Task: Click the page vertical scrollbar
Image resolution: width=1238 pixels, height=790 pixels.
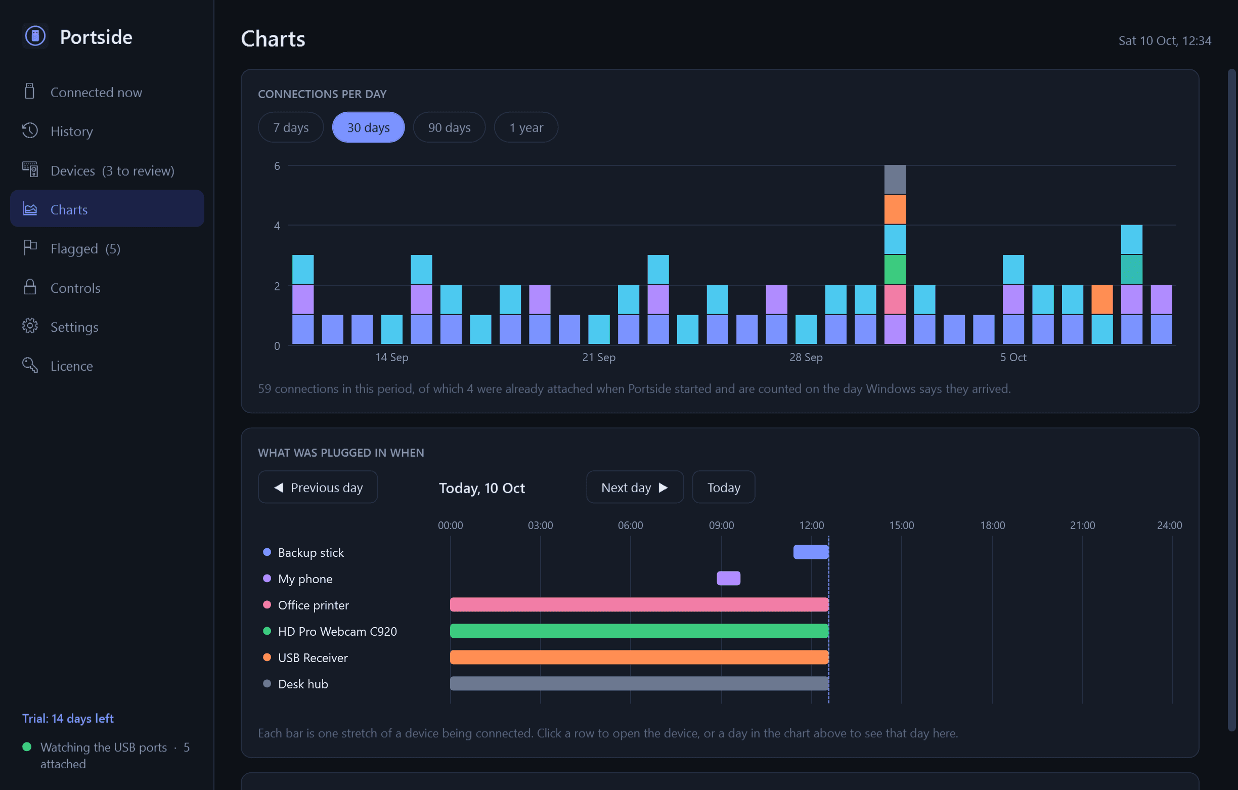Action: (x=1231, y=400)
